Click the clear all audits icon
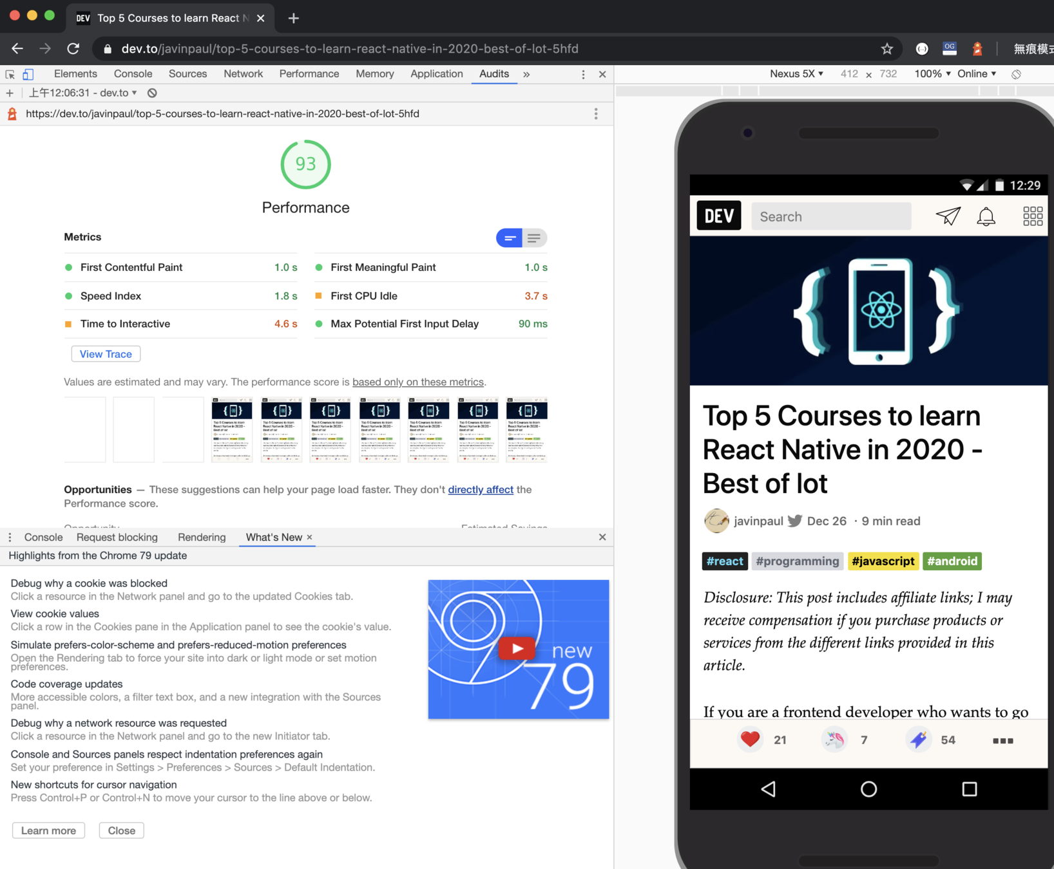The width and height of the screenshot is (1054, 869). [152, 93]
